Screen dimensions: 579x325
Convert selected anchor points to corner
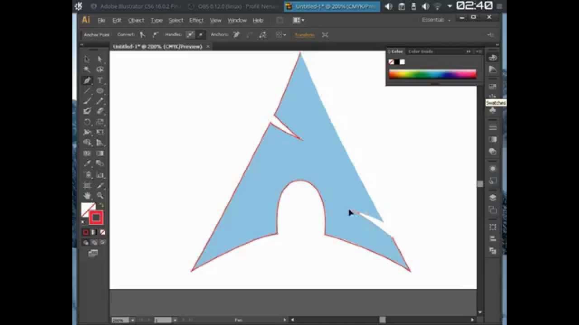tap(142, 35)
